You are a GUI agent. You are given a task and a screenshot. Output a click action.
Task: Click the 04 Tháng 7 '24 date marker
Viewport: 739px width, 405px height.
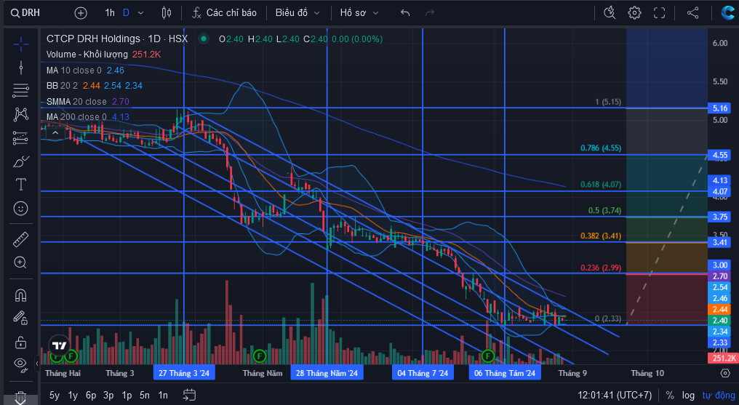[423, 373]
